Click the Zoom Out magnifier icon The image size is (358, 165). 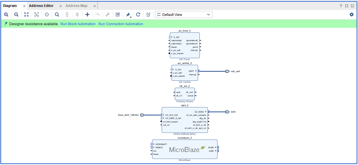(x=16, y=14)
